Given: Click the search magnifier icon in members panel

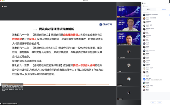Looking at the screenshot, I should pos(144,6).
